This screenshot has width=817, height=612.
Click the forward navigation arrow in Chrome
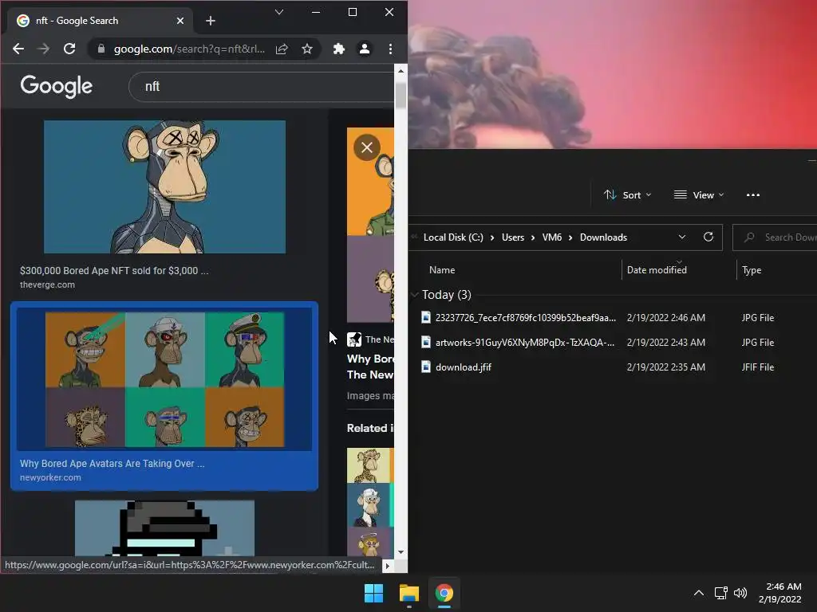pyautogui.click(x=44, y=49)
